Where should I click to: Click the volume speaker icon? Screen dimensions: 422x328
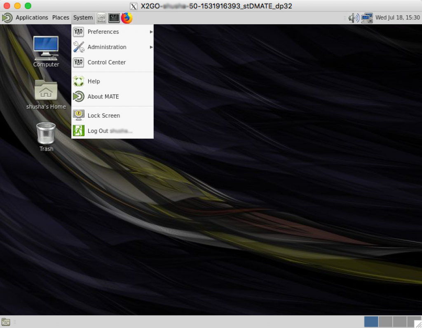353,18
